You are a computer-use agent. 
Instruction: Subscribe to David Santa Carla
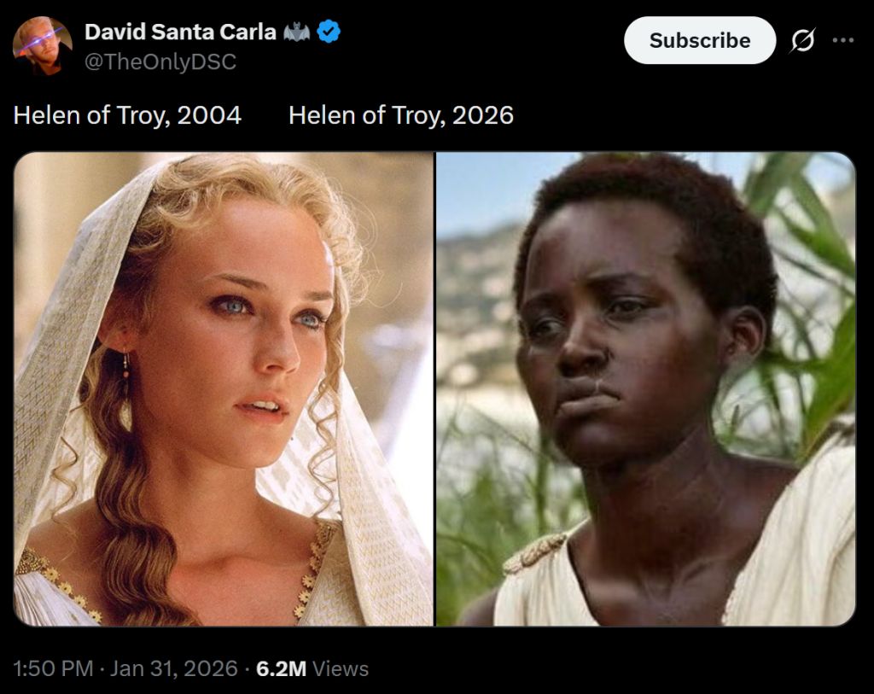pyautogui.click(x=700, y=40)
